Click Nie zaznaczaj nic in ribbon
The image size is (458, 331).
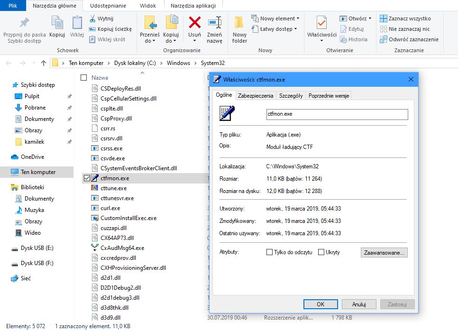coord(405,29)
